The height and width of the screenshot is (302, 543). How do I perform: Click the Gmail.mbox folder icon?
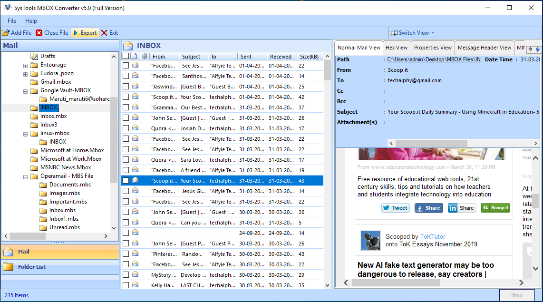coord(34,82)
